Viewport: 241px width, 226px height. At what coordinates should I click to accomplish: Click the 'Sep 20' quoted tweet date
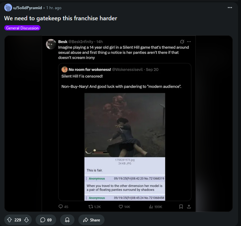pos(152,70)
